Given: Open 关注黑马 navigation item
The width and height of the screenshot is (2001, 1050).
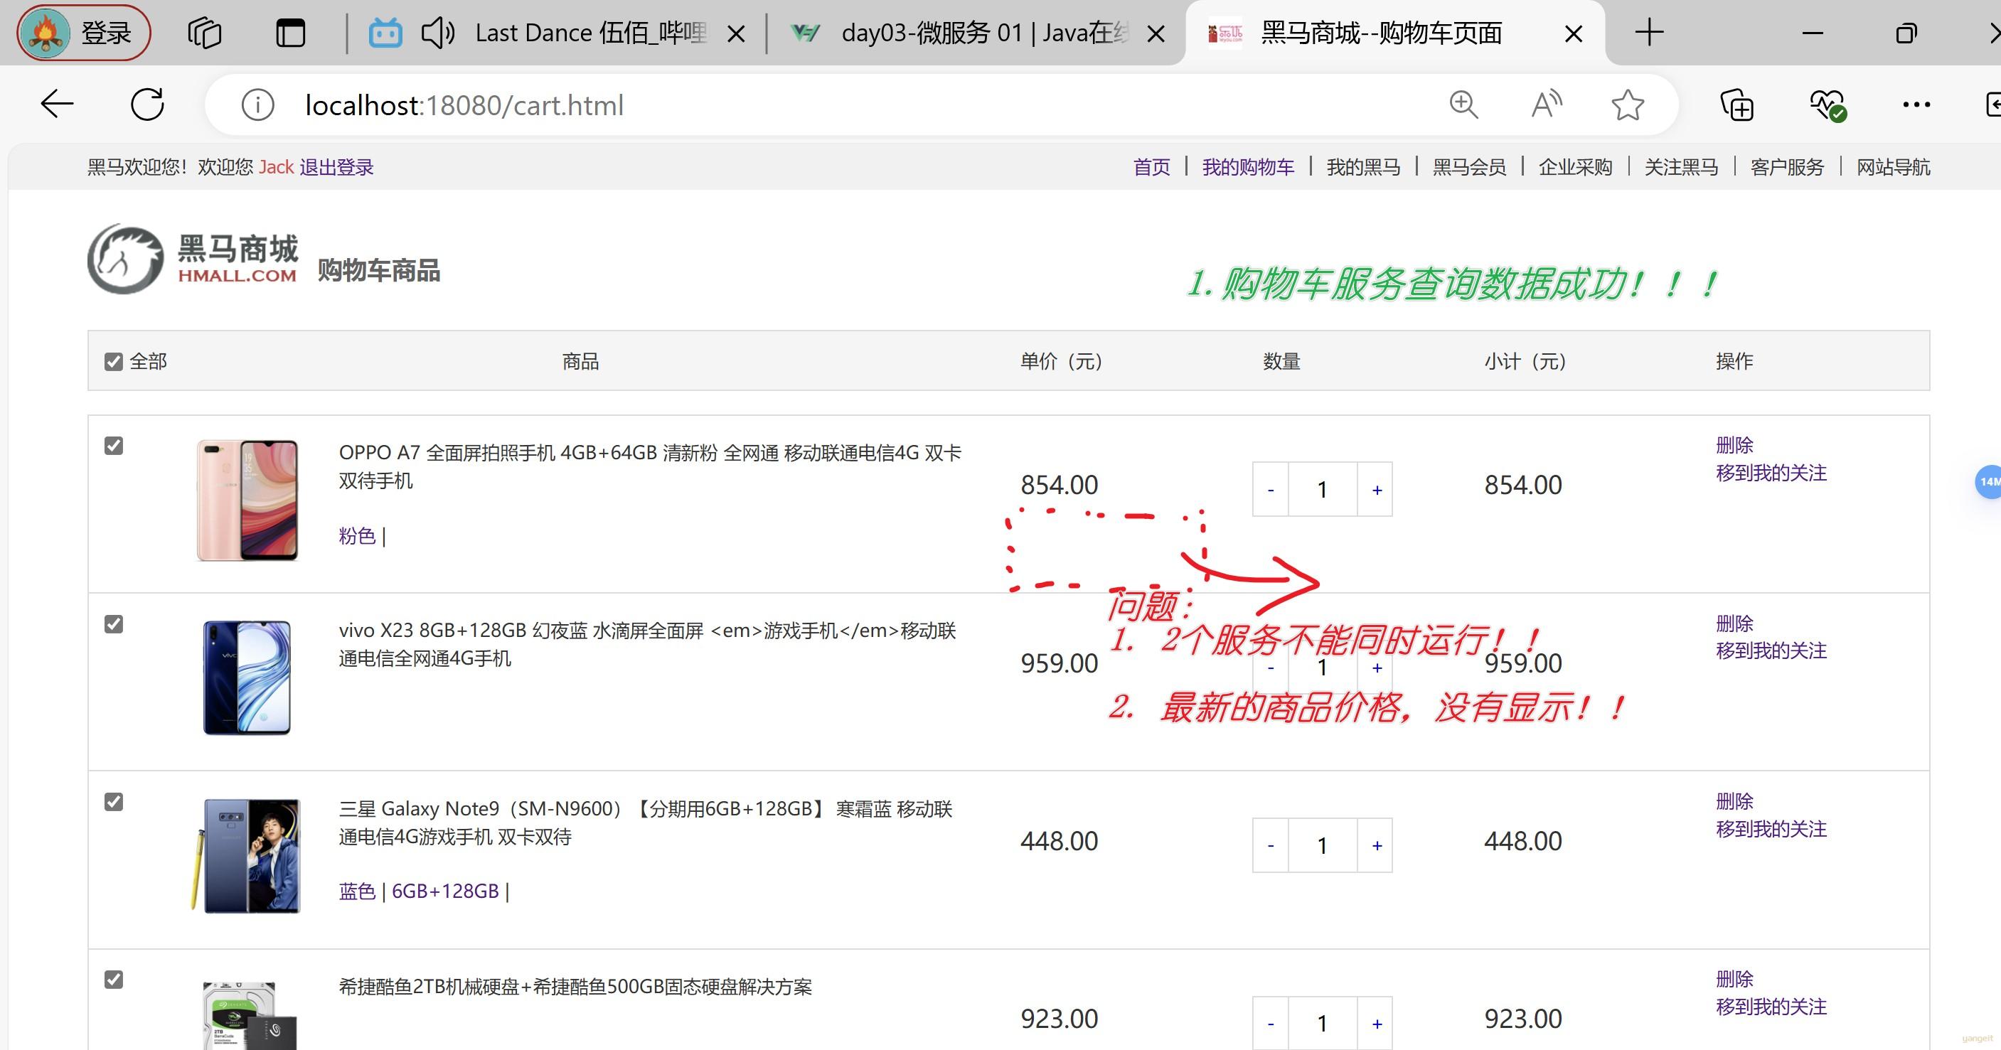Looking at the screenshot, I should tap(1681, 167).
